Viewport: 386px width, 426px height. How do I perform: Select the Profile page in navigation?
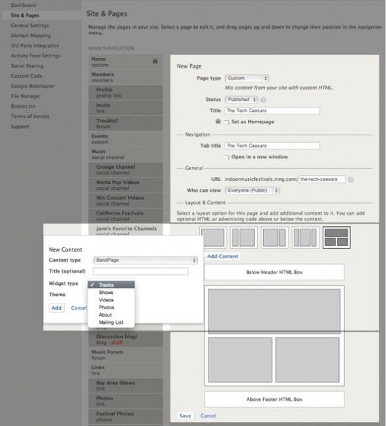[x=125, y=93]
